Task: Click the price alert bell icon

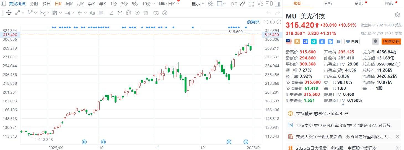Action: coord(375,41)
